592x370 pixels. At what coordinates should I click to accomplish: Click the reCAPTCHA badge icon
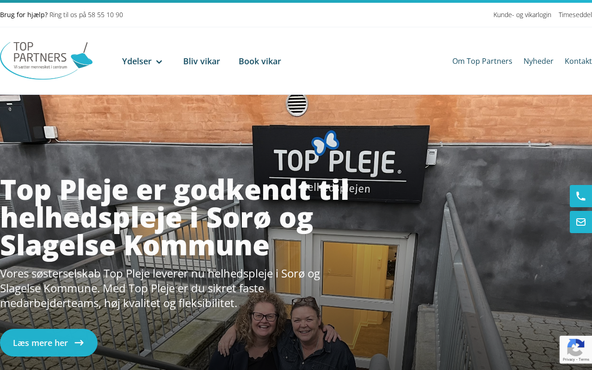(x=575, y=347)
